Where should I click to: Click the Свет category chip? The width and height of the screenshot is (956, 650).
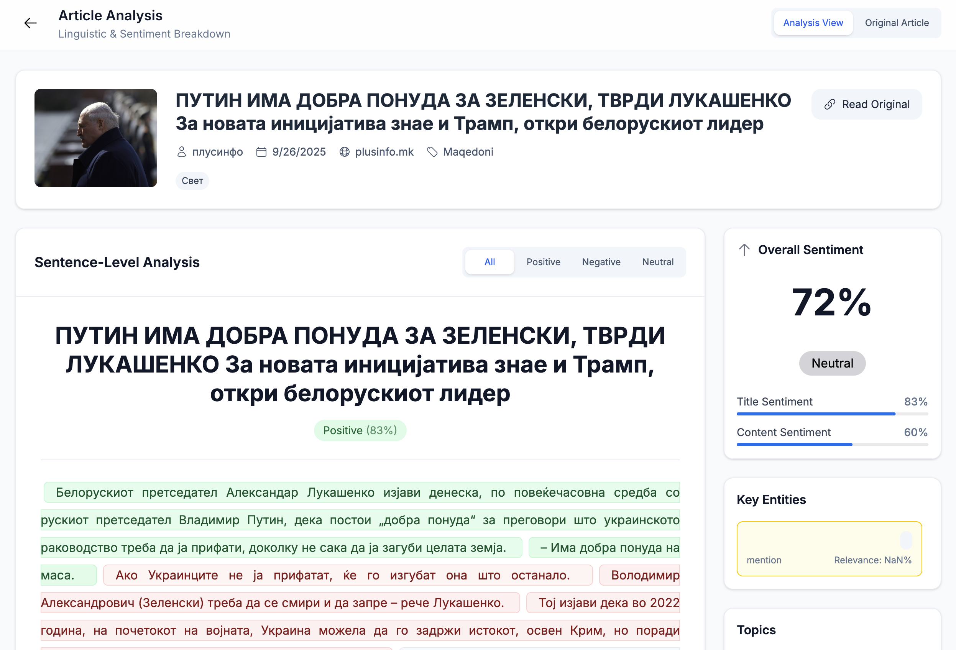pos(192,181)
